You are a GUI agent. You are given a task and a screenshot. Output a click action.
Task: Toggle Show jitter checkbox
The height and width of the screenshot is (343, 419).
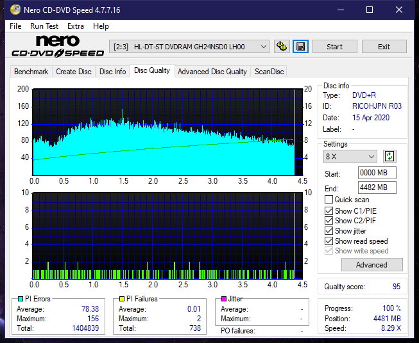click(x=329, y=231)
